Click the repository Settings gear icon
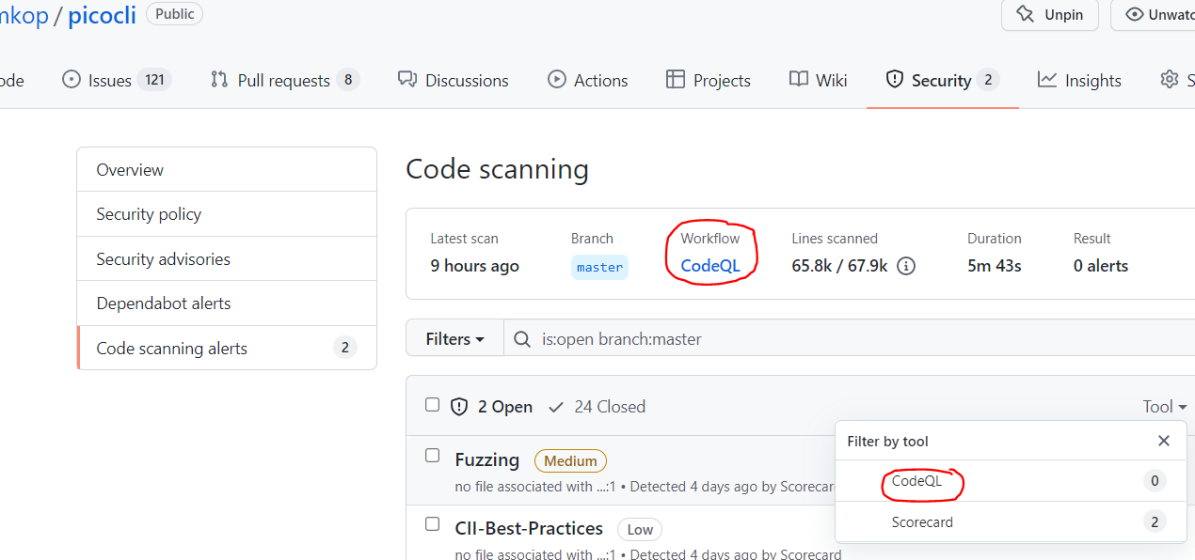Screen dimensions: 1195x560 [1169, 80]
